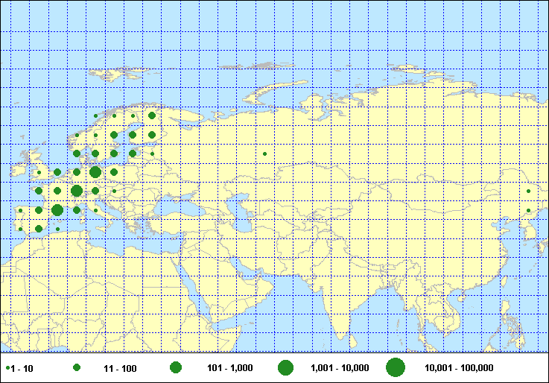
Task: Click the 11 - 100 legend circle
Action: pos(77,368)
